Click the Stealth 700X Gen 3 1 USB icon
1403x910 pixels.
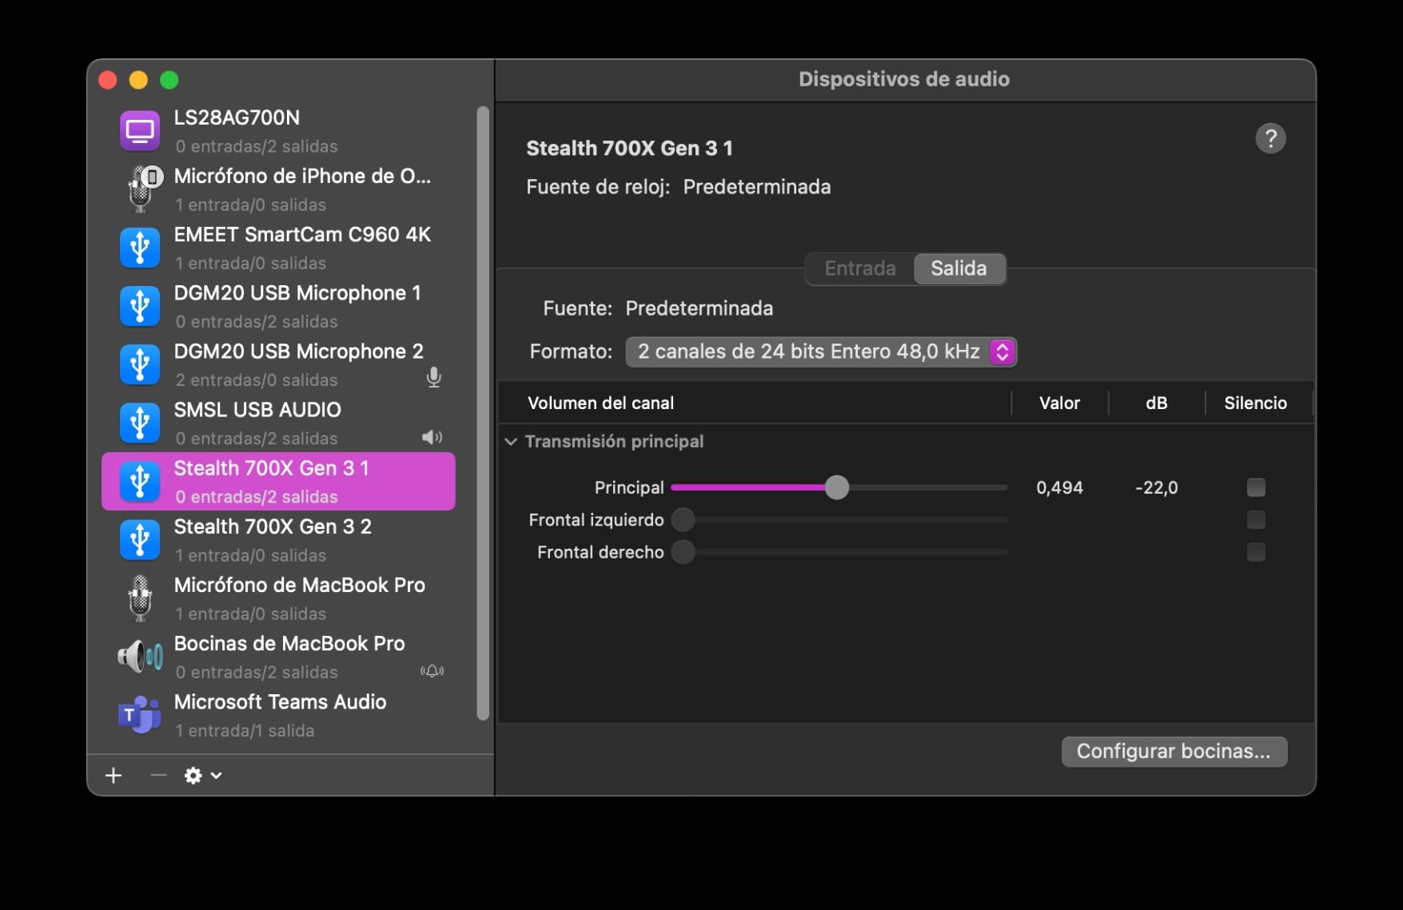point(140,481)
